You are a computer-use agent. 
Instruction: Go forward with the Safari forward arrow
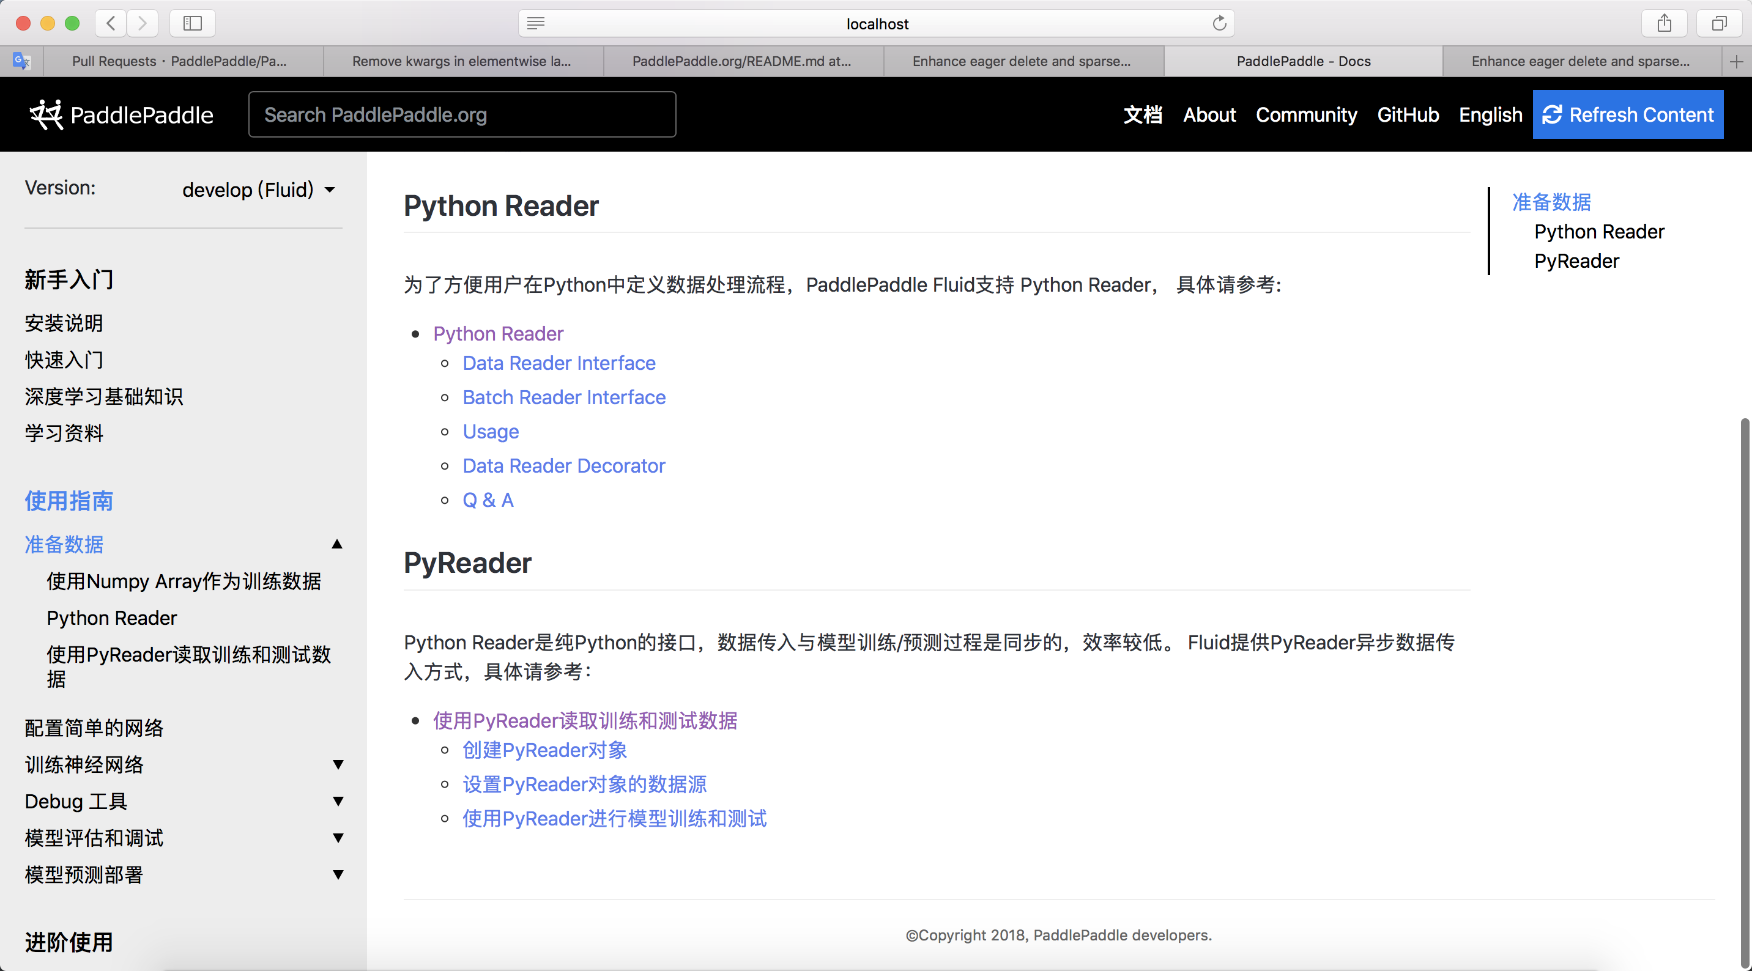point(142,23)
